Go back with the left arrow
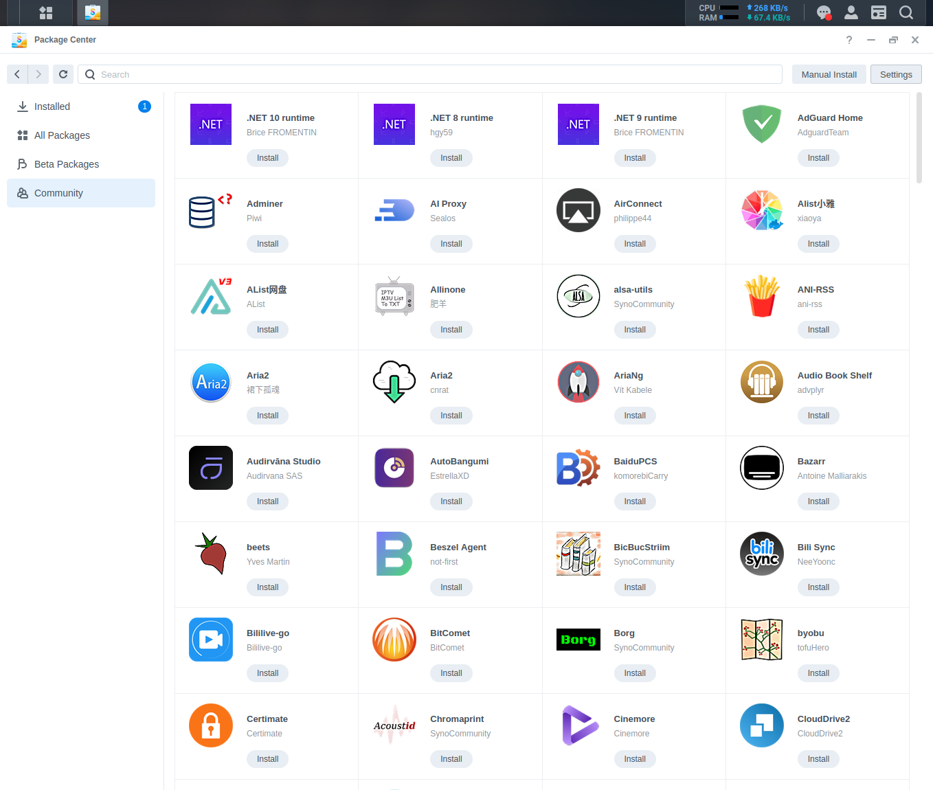933x790 pixels. (x=17, y=74)
